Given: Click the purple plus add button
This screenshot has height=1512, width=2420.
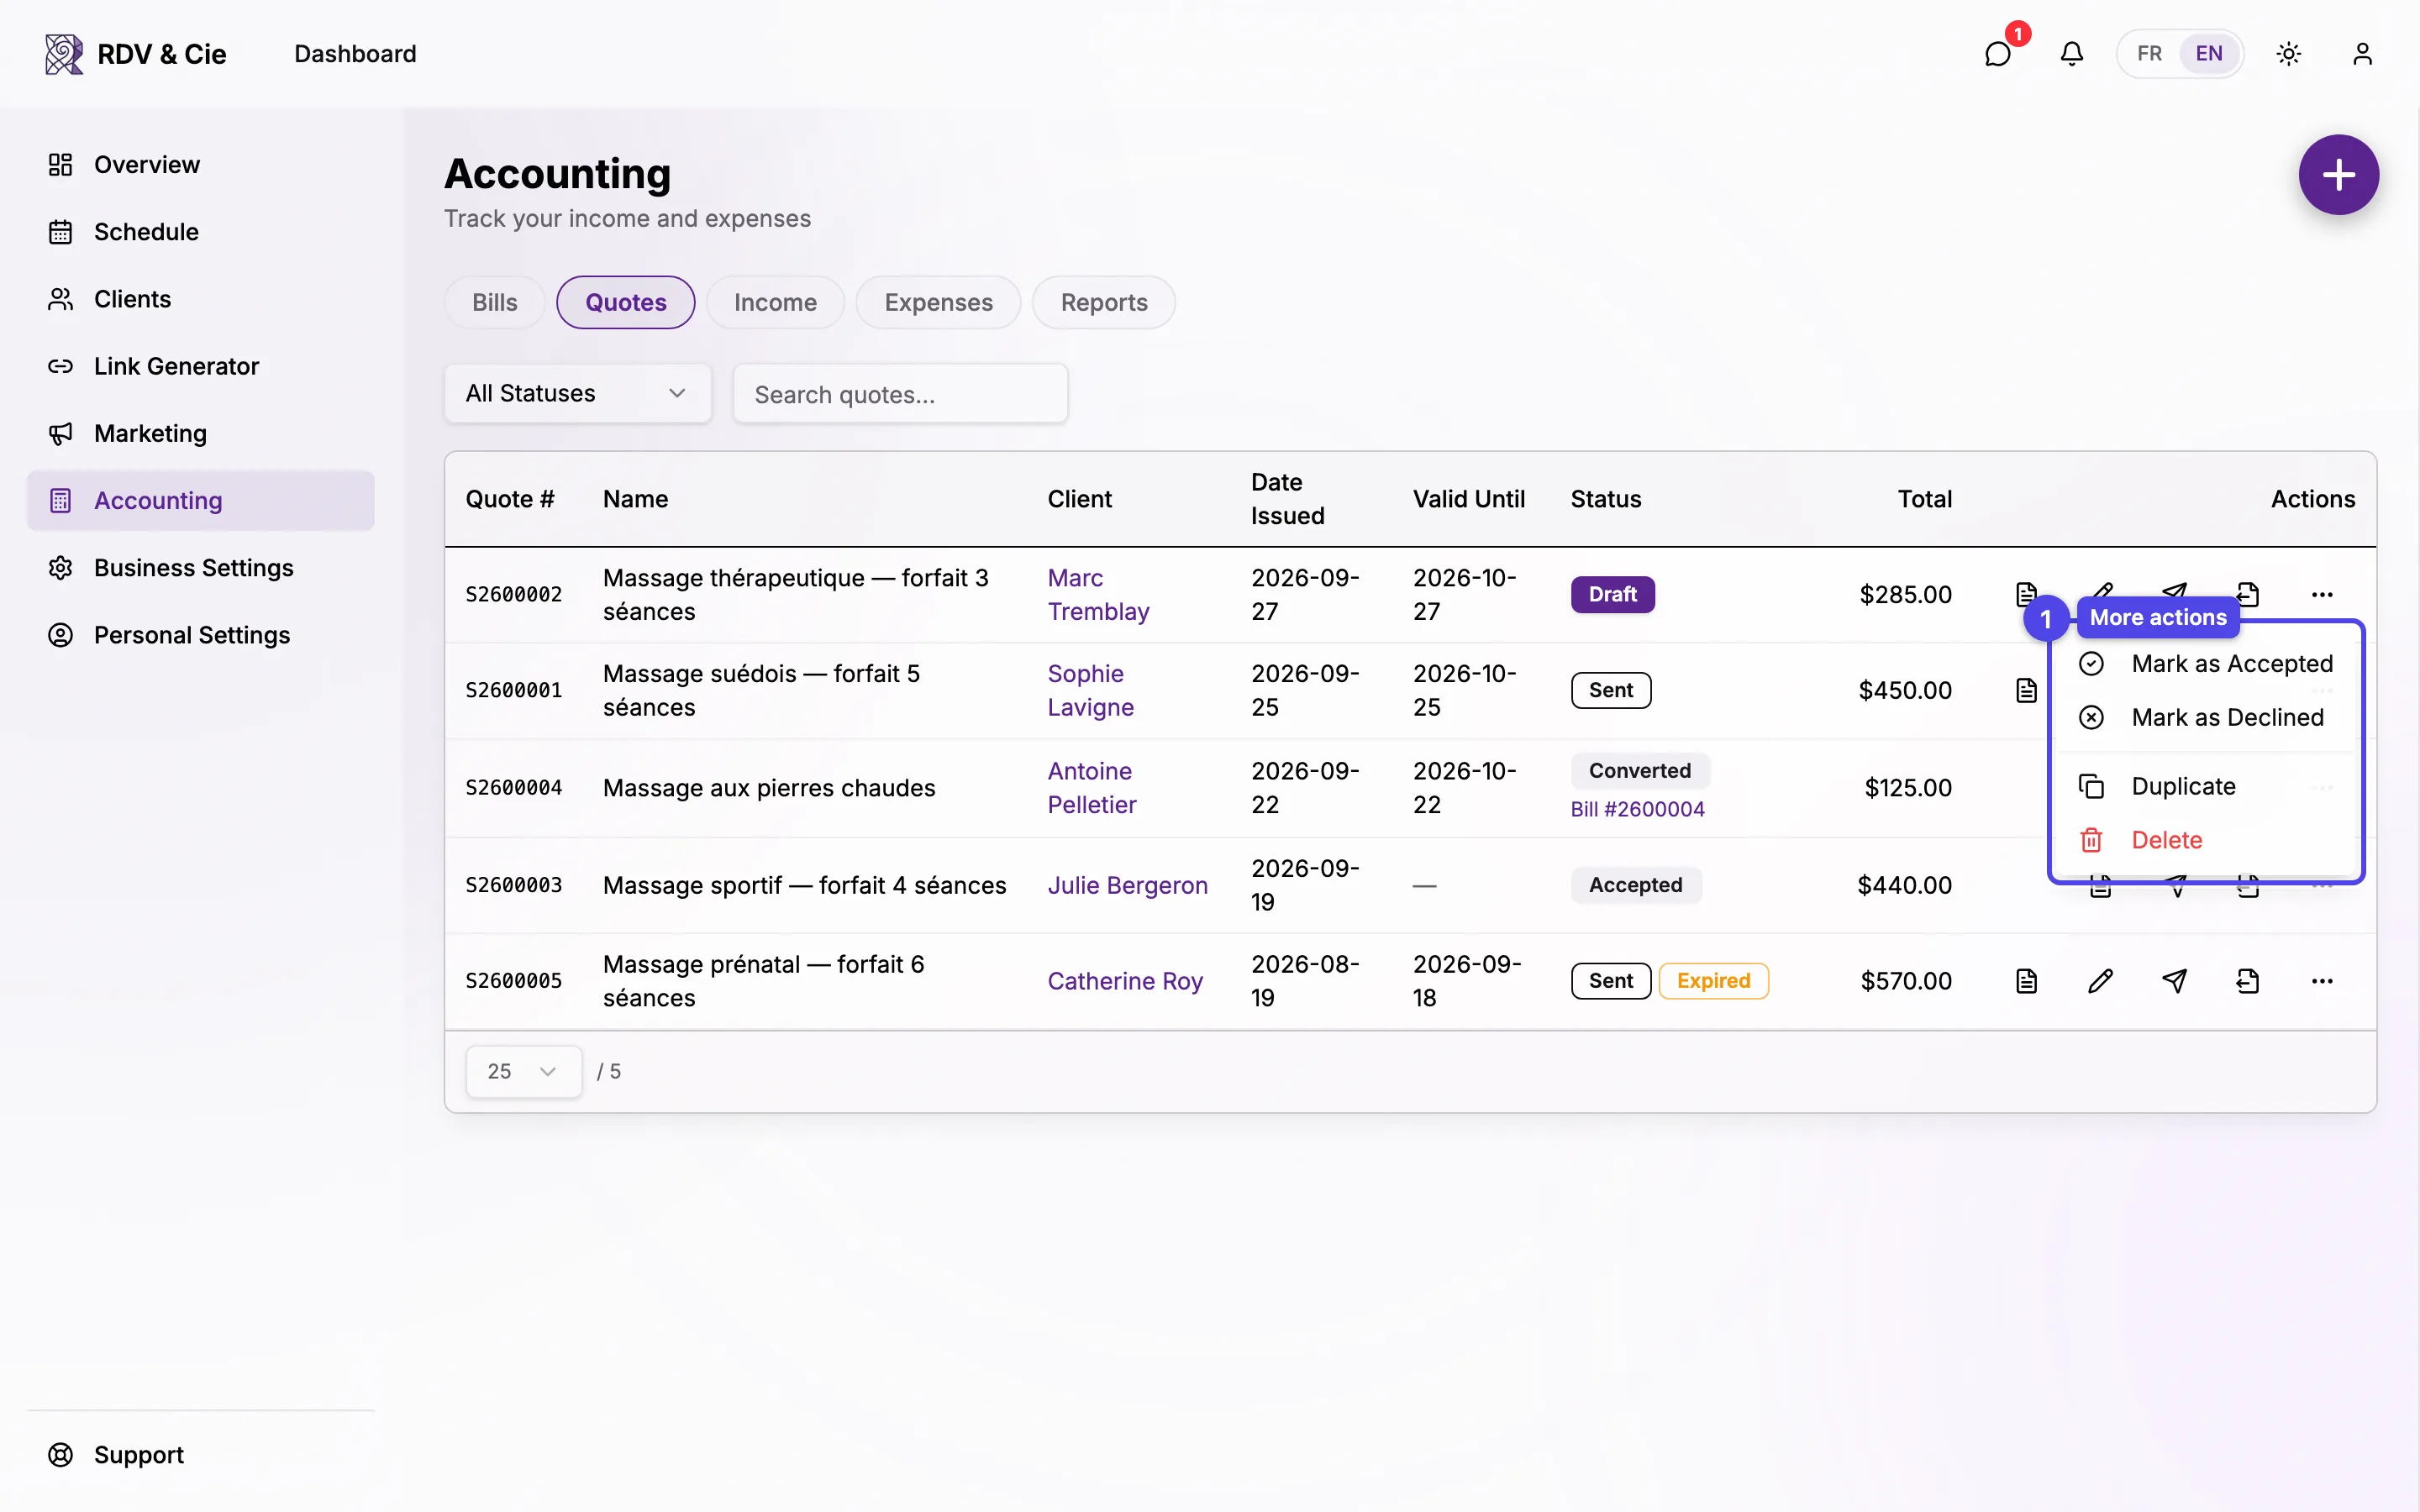Looking at the screenshot, I should coord(2338,175).
